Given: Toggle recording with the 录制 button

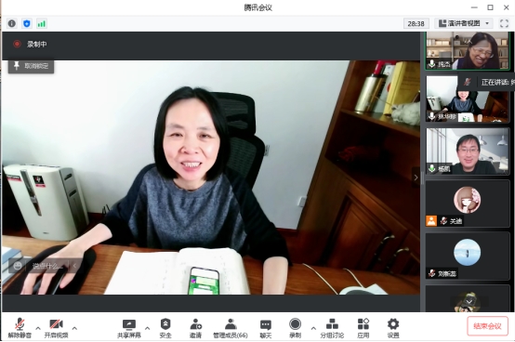Looking at the screenshot, I should pos(295,328).
